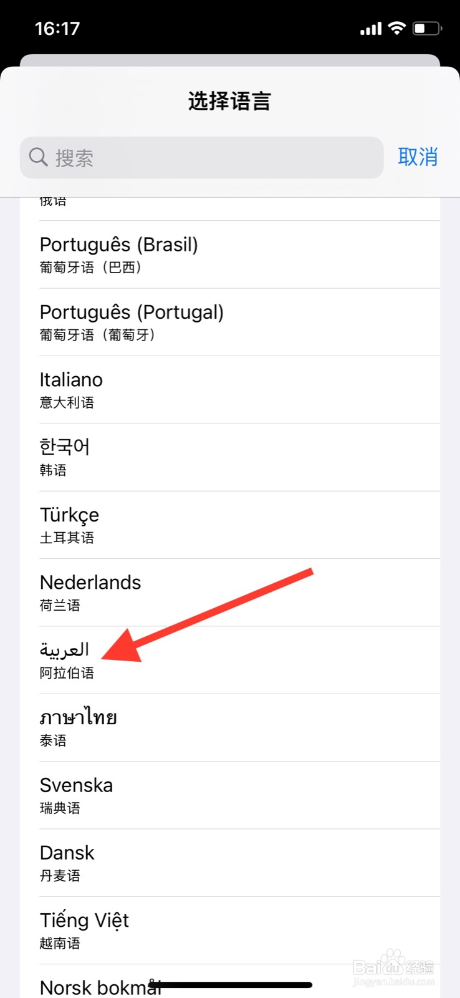
Task: Select Svenska language option
Action: pyautogui.click(x=229, y=795)
